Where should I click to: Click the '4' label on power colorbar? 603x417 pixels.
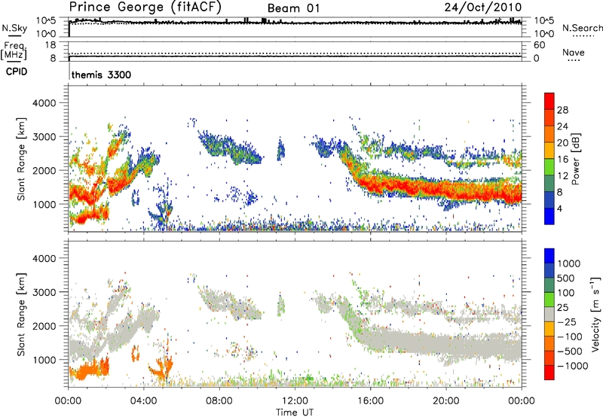point(559,208)
